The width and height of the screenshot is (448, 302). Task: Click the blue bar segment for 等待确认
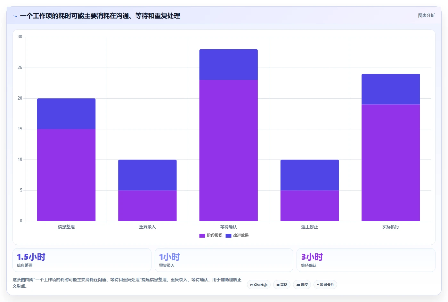click(228, 64)
